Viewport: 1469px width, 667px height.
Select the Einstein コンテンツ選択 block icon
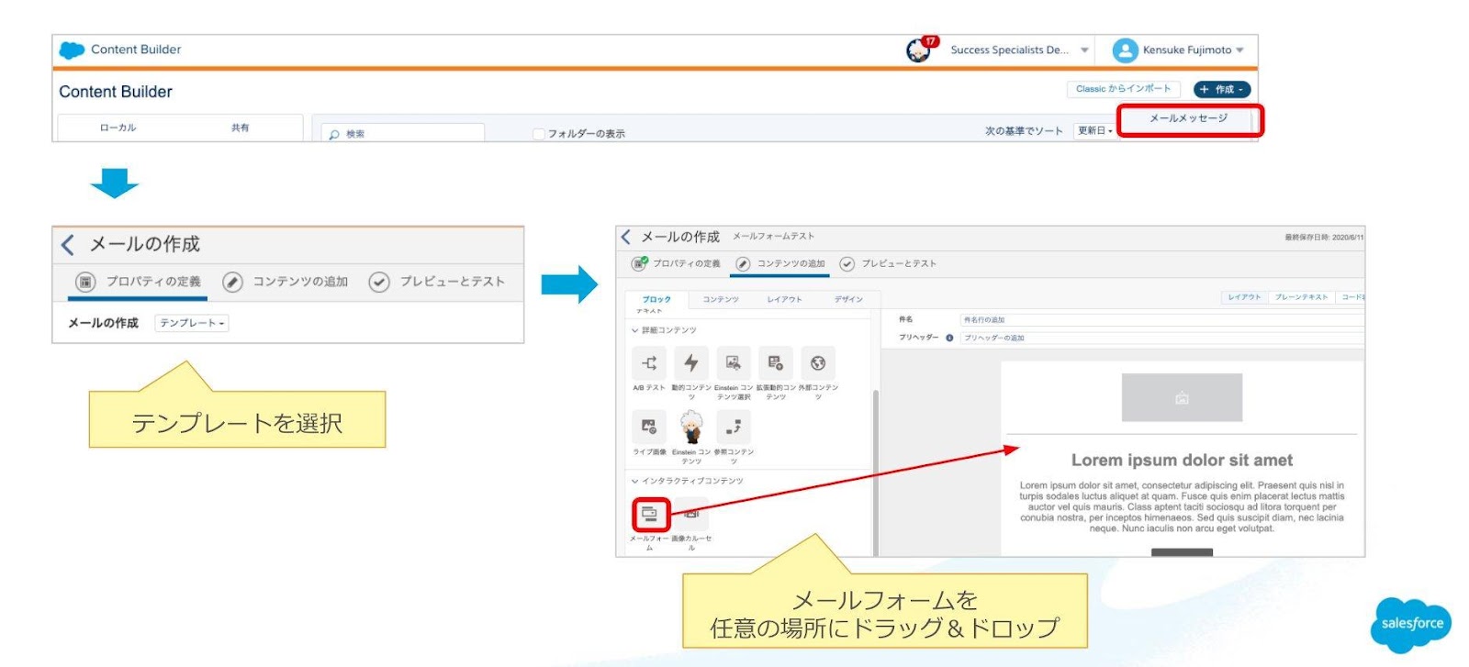pos(733,363)
